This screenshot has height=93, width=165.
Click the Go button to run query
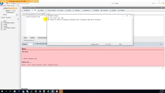click(161, 44)
